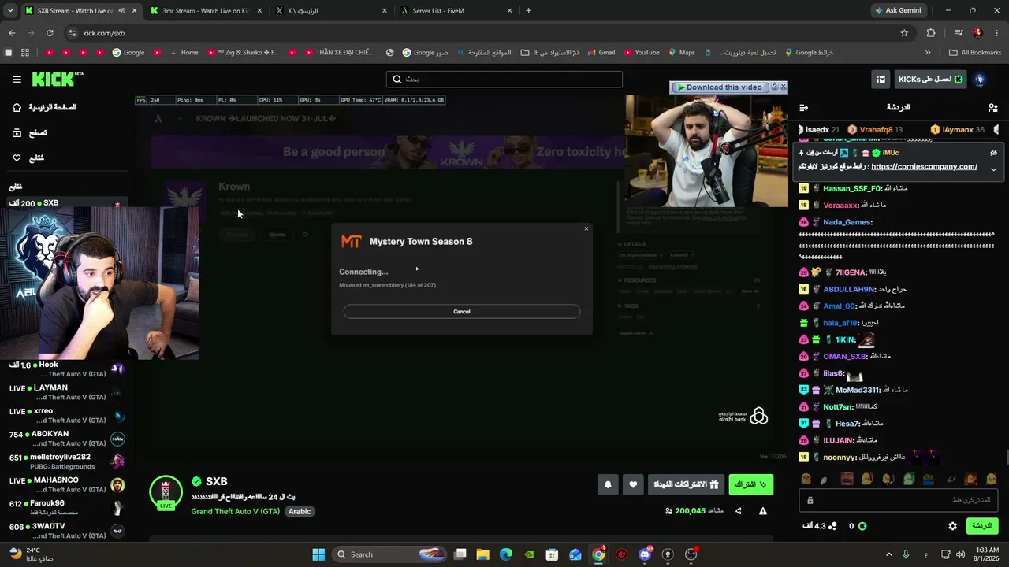Screen dimensions: 1009x567
Task: Open the Kick sidebar hamburger menu
Action: [x=17, y=80]
